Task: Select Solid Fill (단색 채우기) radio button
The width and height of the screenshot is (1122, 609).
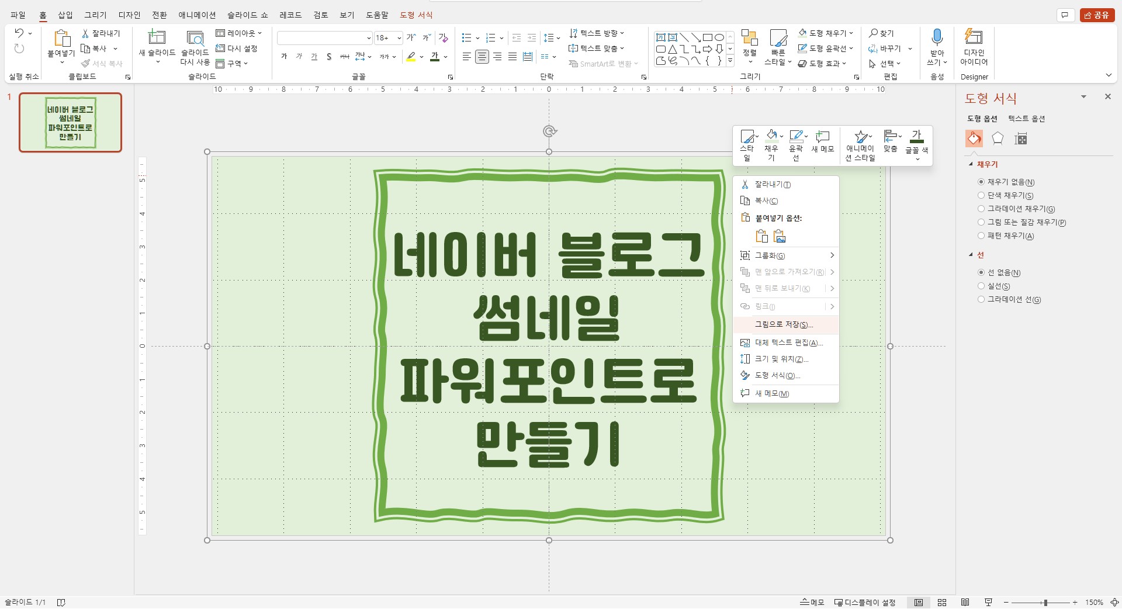Action: coord(981,196)
